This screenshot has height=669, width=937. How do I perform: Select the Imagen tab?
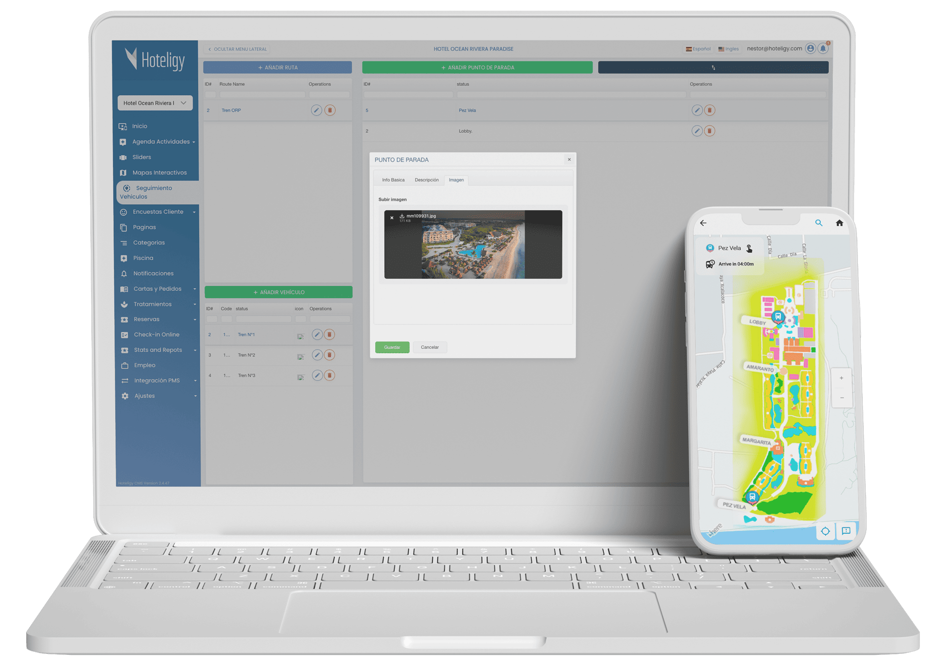pyautogui.click(x=456, y=180)
